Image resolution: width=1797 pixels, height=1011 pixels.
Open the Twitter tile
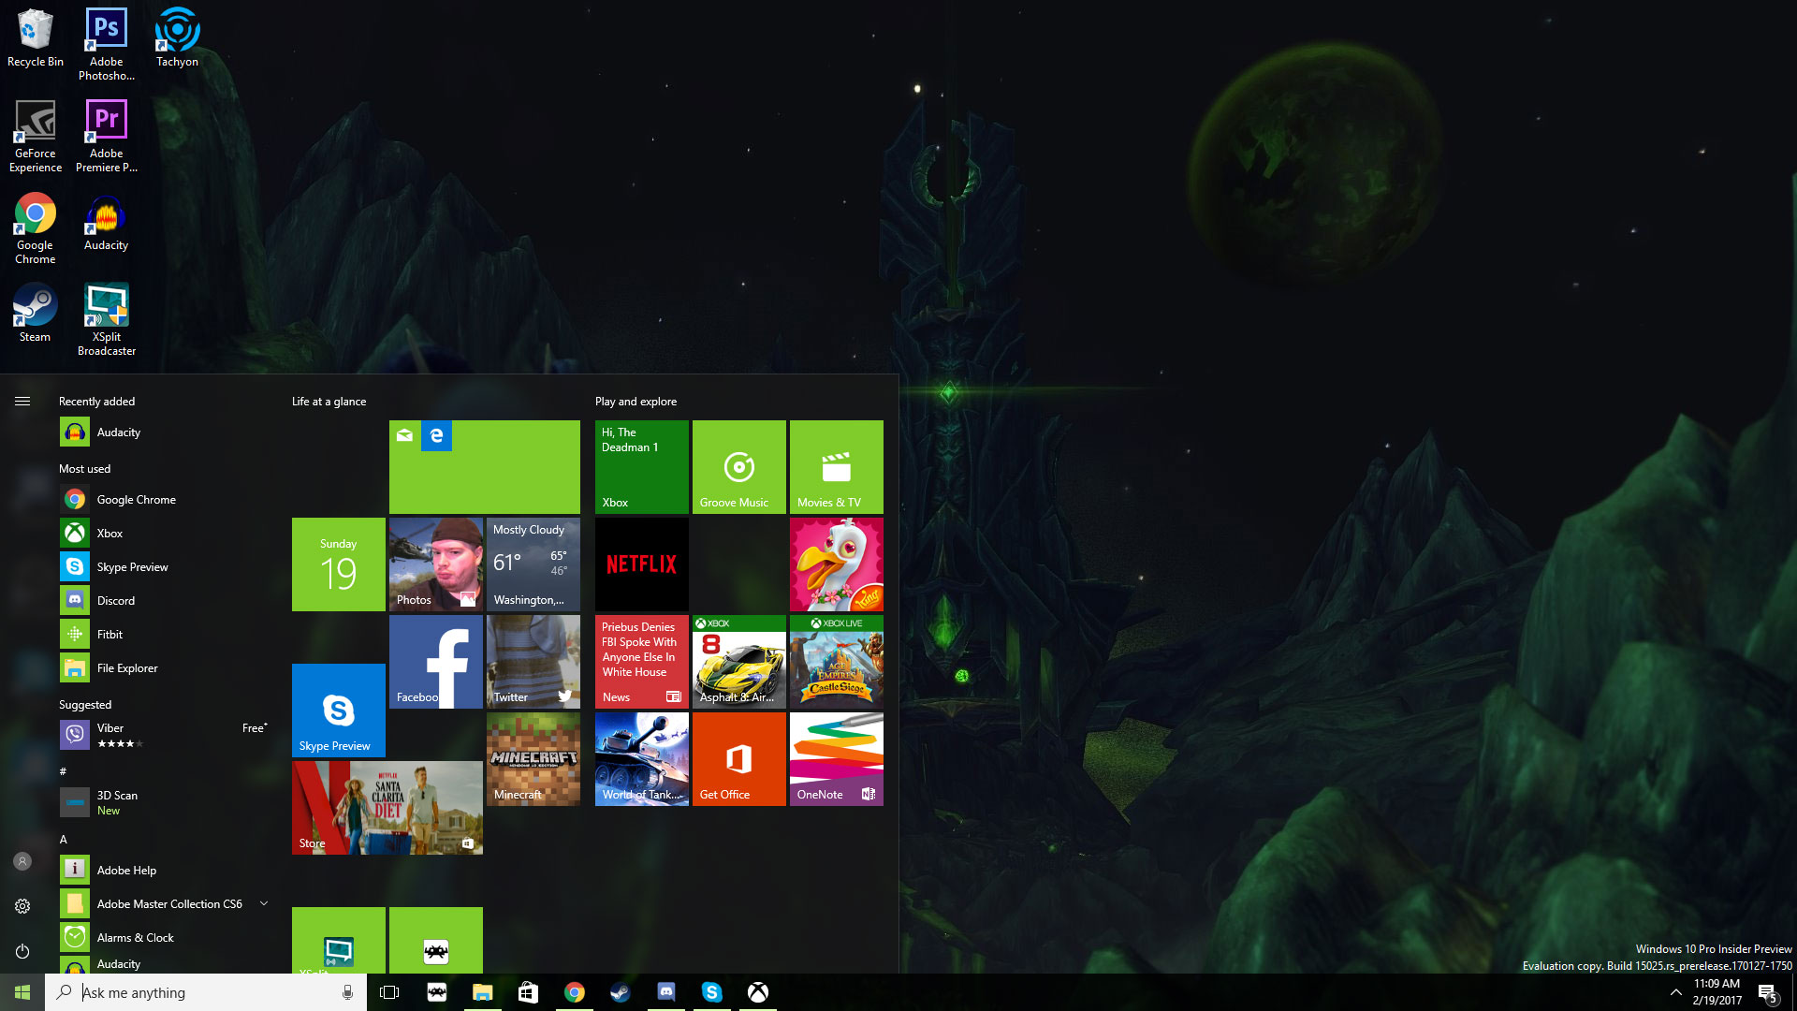pos(533,662)
